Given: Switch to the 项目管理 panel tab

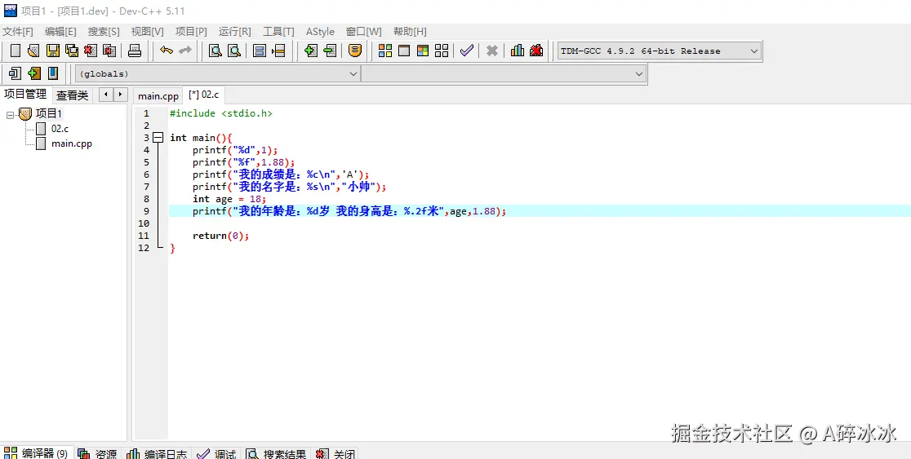Looking at the screenshot, I should 25,94.
